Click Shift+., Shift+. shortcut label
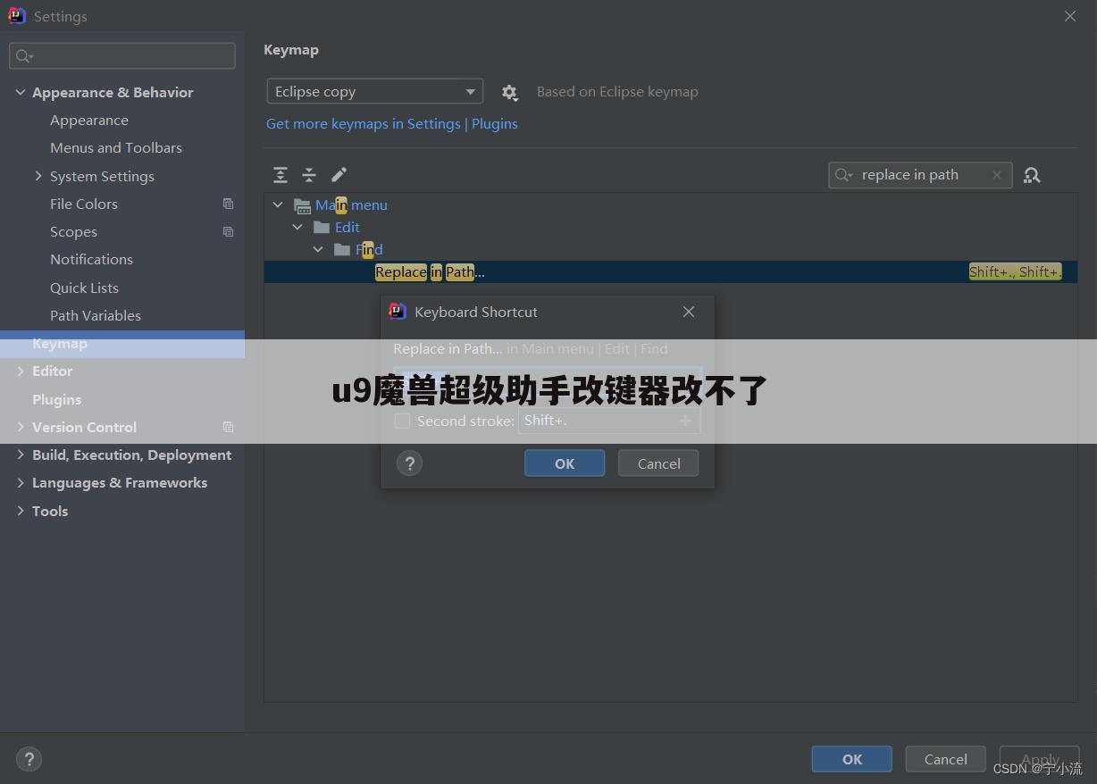The image size is (1097, 784). [x=1016, y=272]
